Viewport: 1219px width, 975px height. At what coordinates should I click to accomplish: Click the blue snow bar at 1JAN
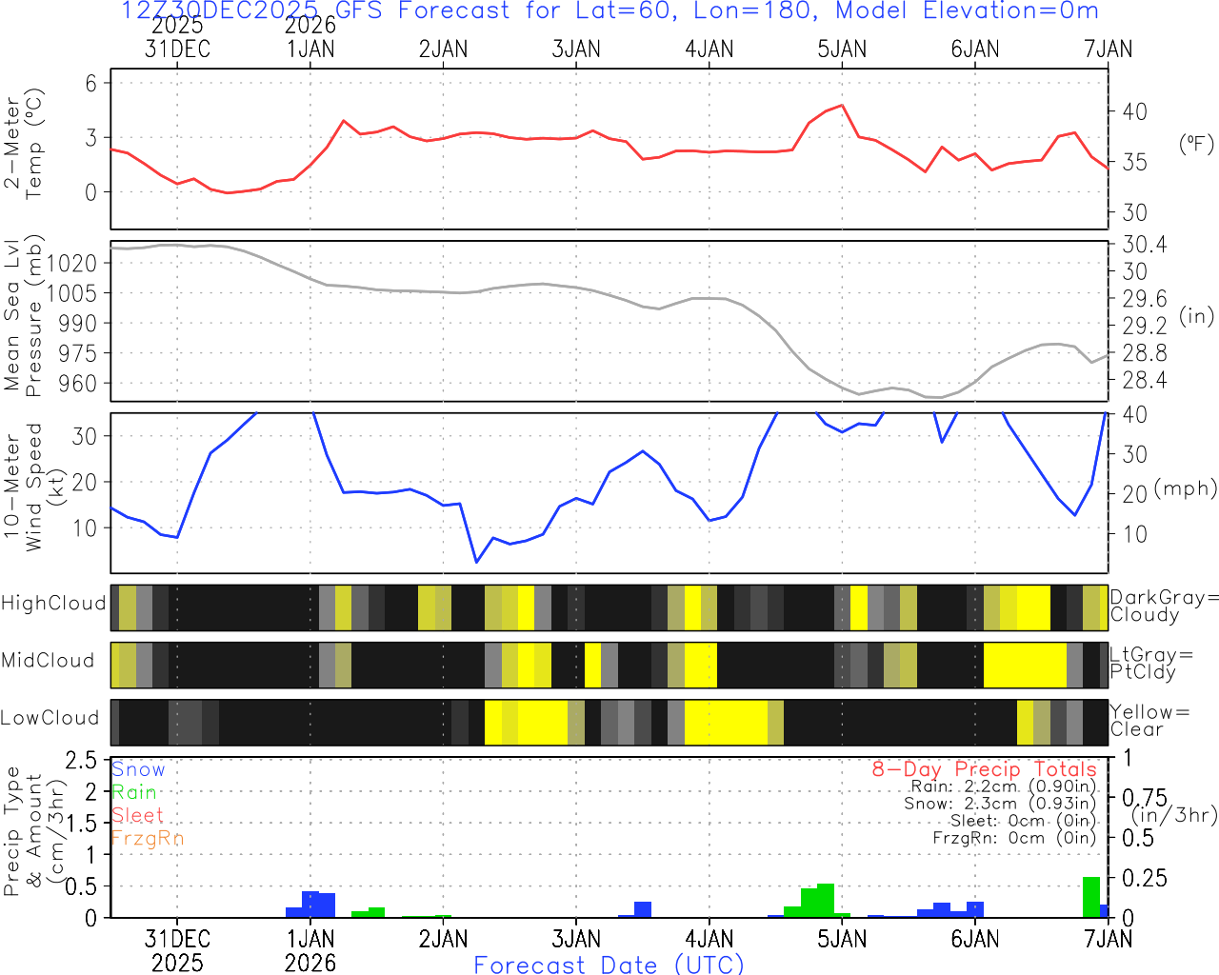pyautogui.click(x=310, y=905)
